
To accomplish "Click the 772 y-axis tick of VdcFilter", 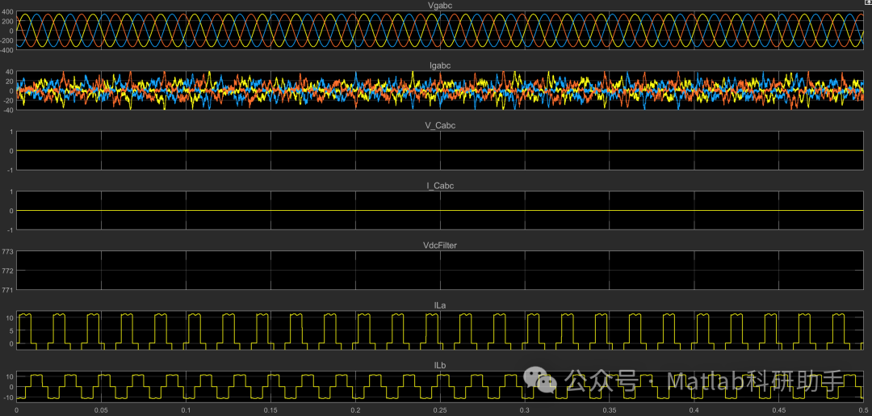I will 8,271.
